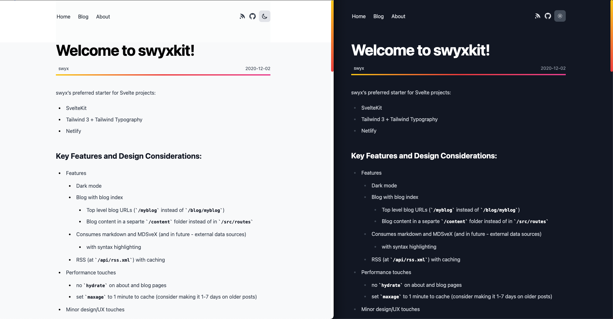This screenshot has height=319, width=613.
Task: Open Blog link in light window
Action: pos(83,17)
